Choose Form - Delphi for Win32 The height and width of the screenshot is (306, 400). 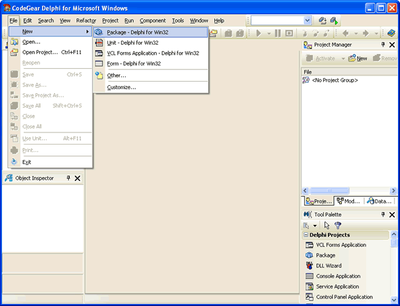151,63
